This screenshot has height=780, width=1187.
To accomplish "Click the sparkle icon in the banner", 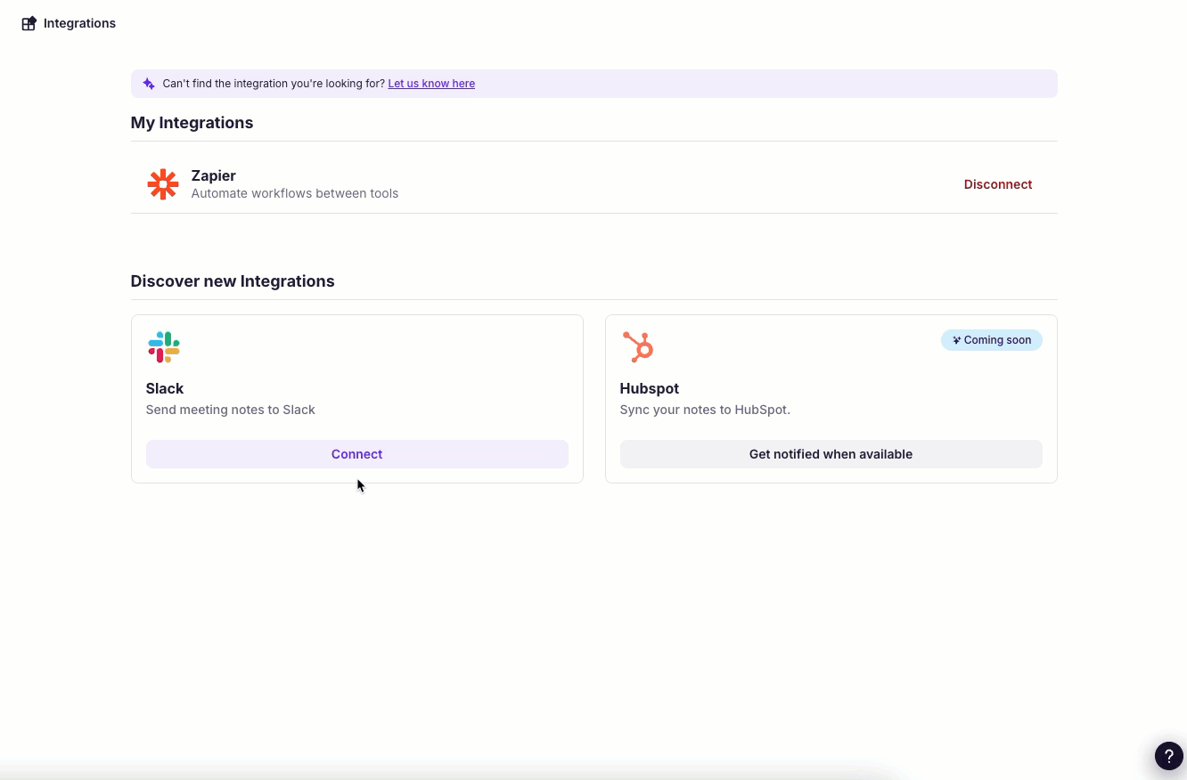I will (149, 84).
